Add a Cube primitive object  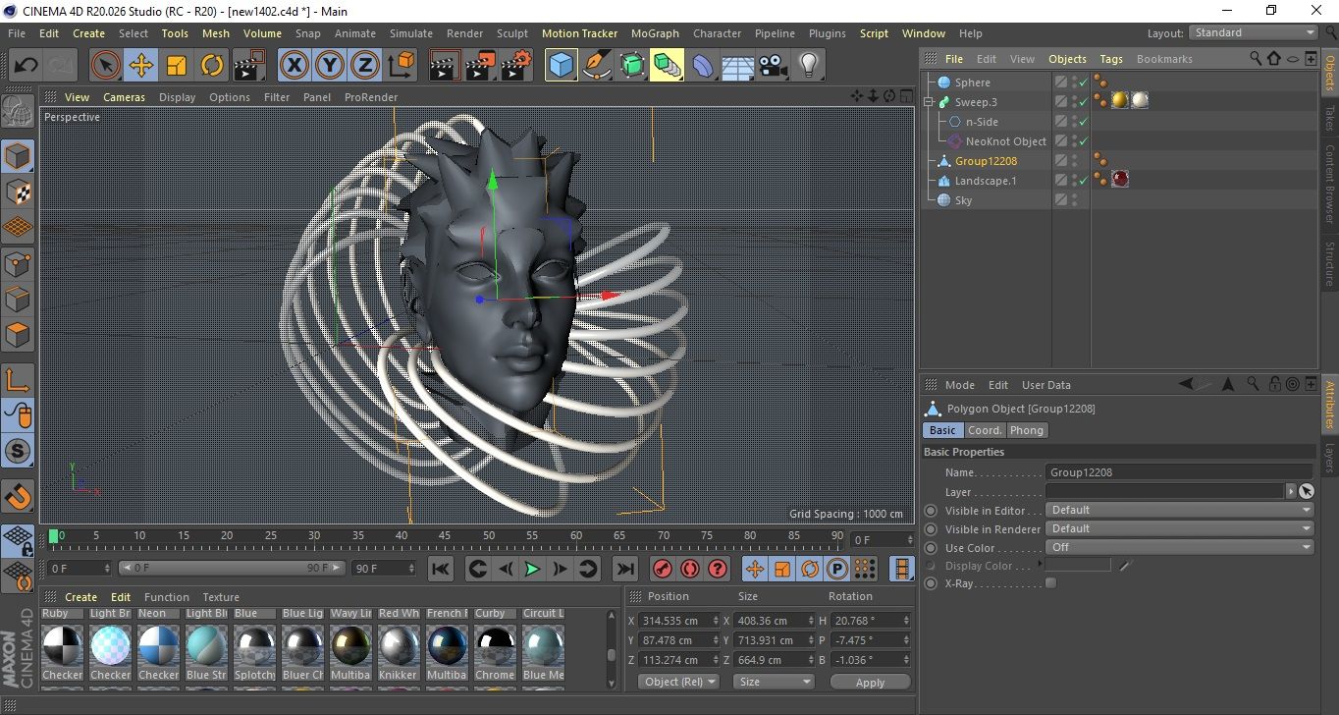pyautogui.click(x=561, y=66)
